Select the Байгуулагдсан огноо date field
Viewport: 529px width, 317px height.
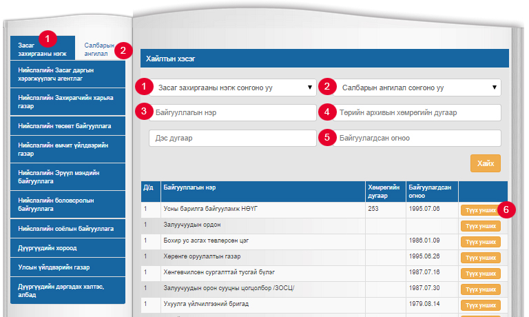coord(411,138)
